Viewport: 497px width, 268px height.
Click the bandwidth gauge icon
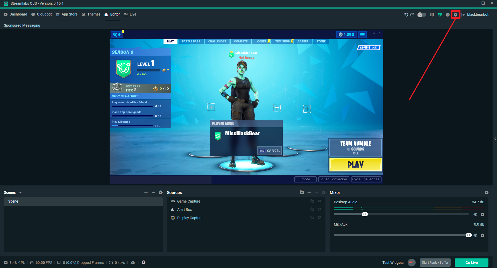point(111,263)
